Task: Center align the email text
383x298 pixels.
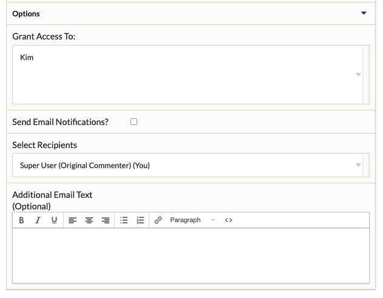Action: (89, 220)
